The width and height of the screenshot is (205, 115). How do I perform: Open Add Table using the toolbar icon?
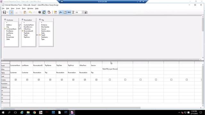tap(55, 12)
